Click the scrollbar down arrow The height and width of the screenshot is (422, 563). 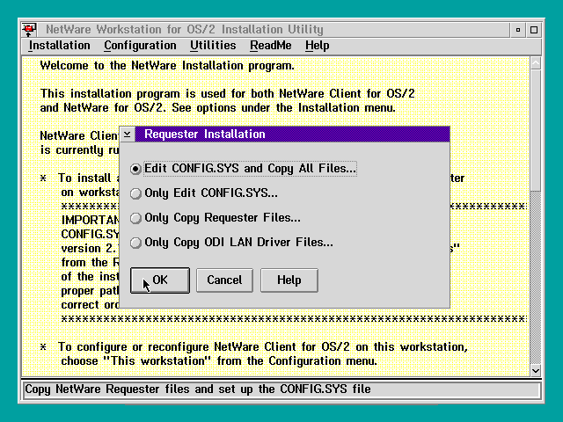click(x=536, y=371)
